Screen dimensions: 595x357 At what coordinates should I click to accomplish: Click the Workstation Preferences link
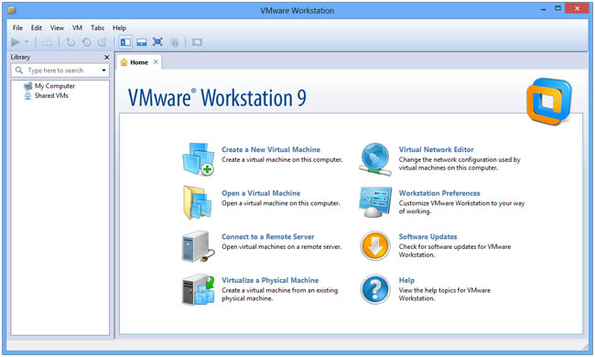click(x=439, y=193)
